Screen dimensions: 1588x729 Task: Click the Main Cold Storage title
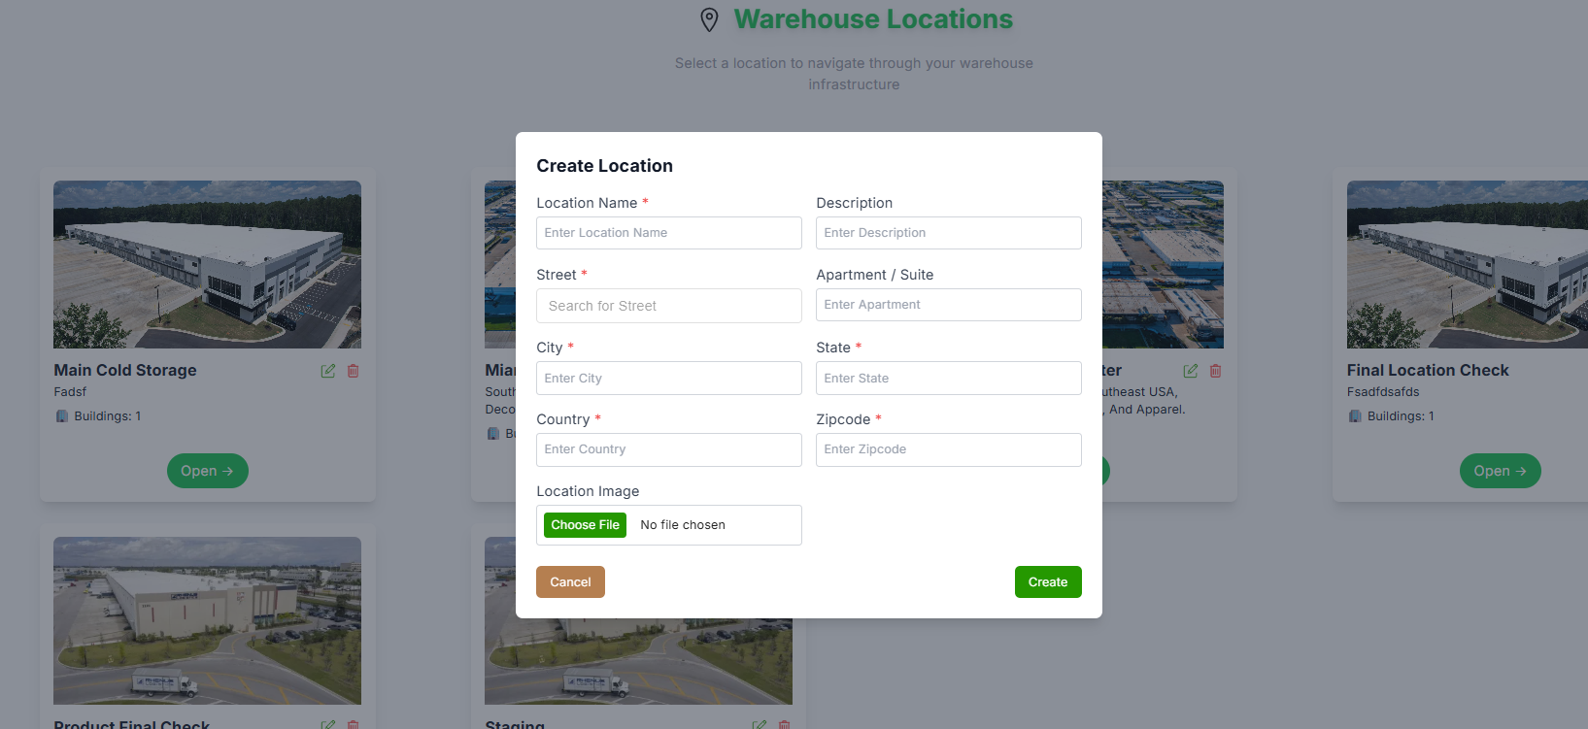click(x=125, y=370)
